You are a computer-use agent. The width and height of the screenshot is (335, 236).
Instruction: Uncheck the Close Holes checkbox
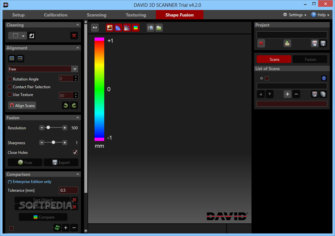(75, 152)
